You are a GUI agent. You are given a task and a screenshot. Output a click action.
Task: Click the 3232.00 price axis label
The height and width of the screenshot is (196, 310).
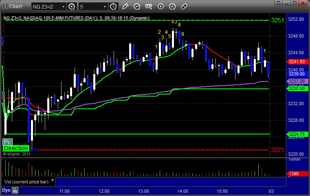click(x=296, y=104)
